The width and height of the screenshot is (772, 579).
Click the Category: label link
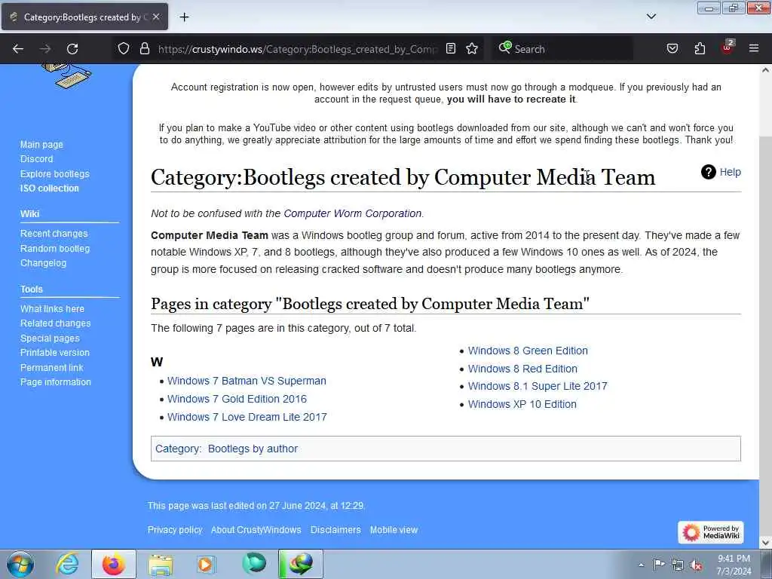click(177, 449)
